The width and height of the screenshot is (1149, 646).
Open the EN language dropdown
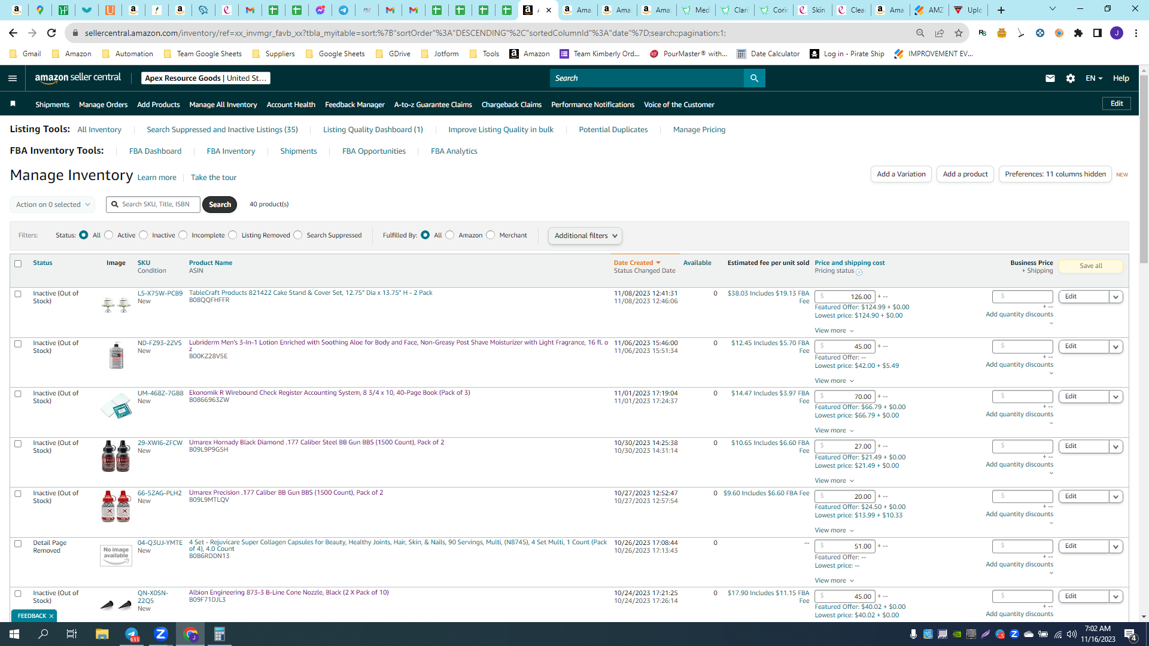tap(1094, 78)
